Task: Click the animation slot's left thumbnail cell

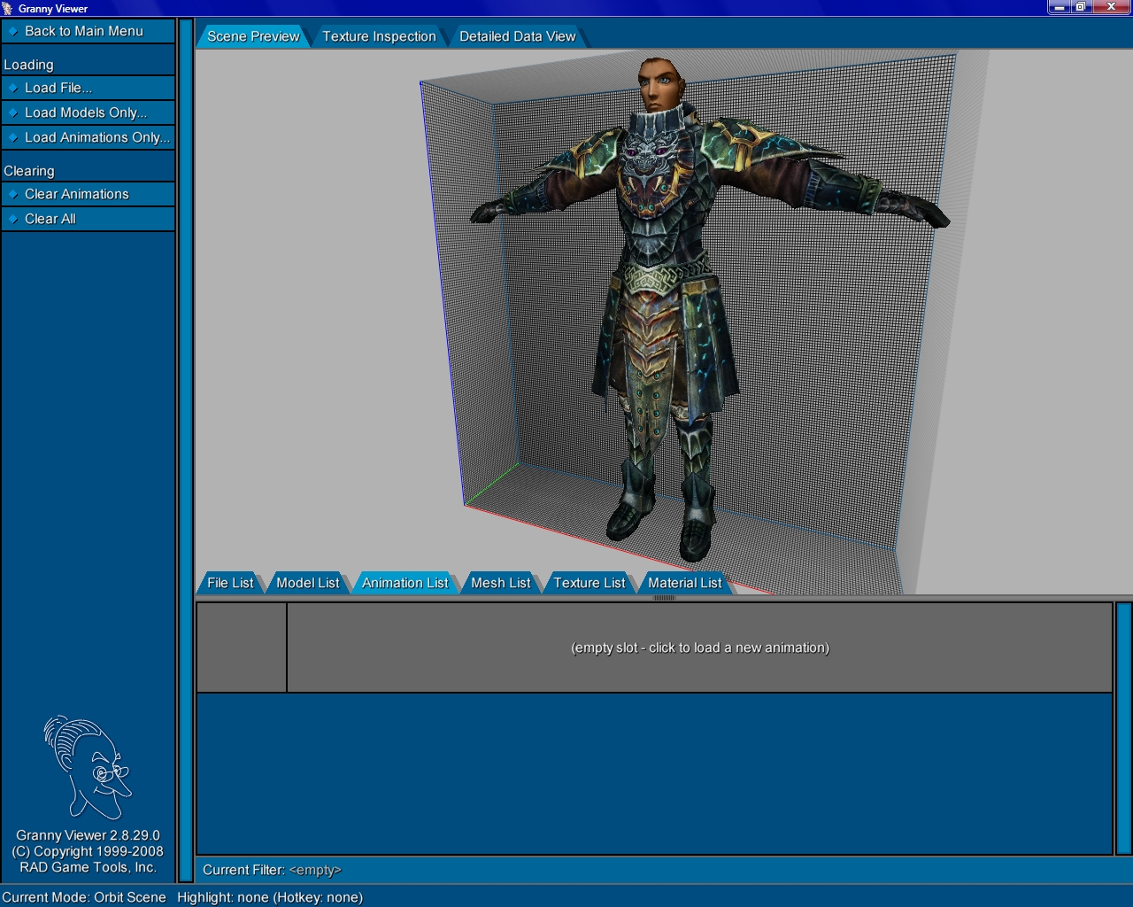Action: pos(242,647)
